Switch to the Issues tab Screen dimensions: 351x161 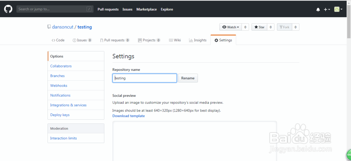82,40
